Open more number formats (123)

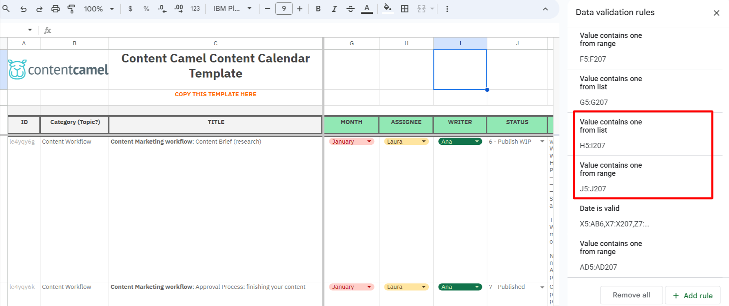click(195, 9)
